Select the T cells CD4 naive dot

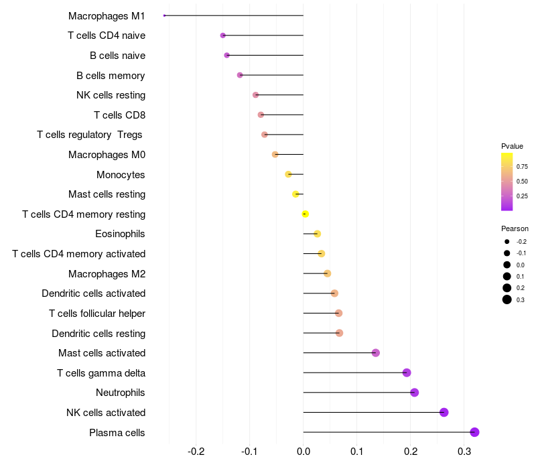click(x=222, y=36)
